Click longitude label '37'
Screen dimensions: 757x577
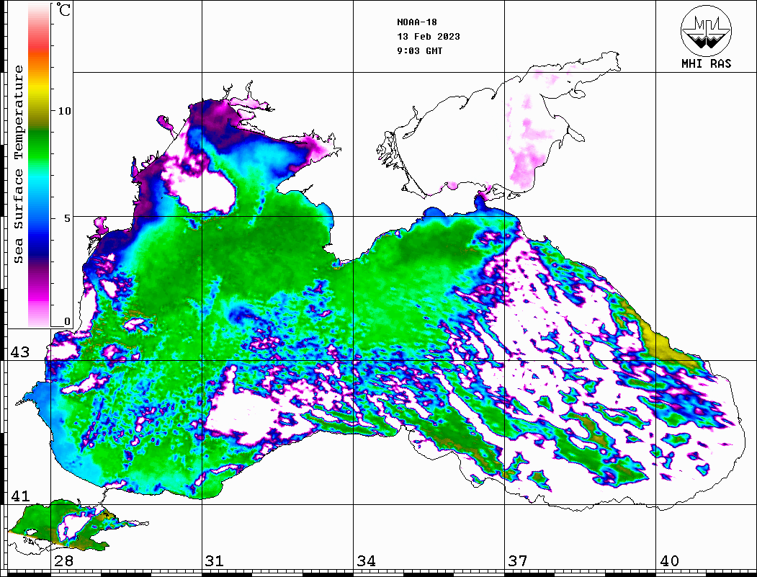[518, 561]
